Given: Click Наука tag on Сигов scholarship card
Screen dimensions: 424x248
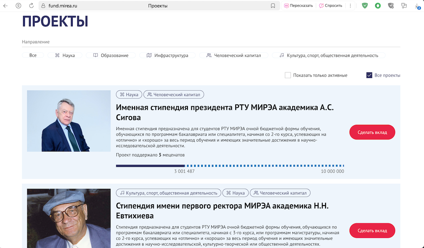Looking at the screenshot, I should pos(129,94).
